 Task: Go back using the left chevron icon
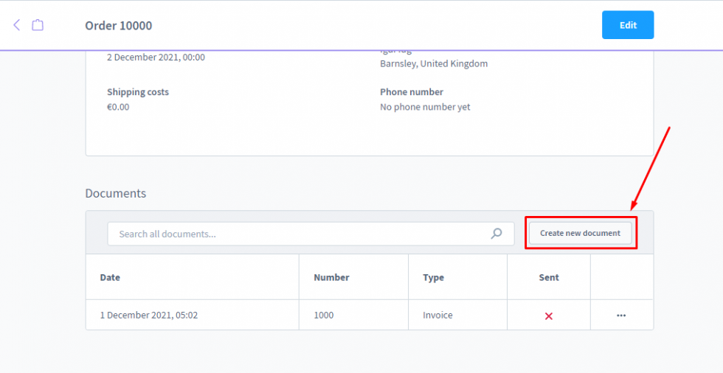(x=17, y=25)
